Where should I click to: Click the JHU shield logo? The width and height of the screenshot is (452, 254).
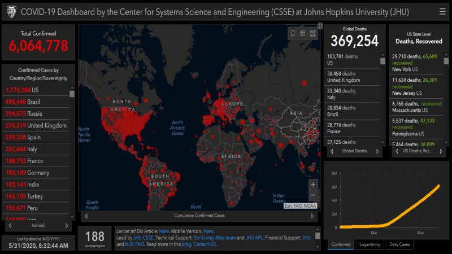coord(11,12)
